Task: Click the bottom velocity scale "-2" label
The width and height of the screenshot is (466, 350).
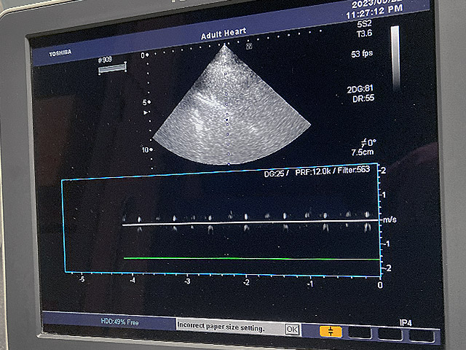Action: pos(387,268)
